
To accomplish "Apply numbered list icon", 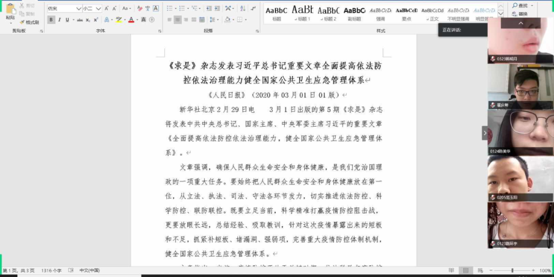I will (x=182, y=9).
